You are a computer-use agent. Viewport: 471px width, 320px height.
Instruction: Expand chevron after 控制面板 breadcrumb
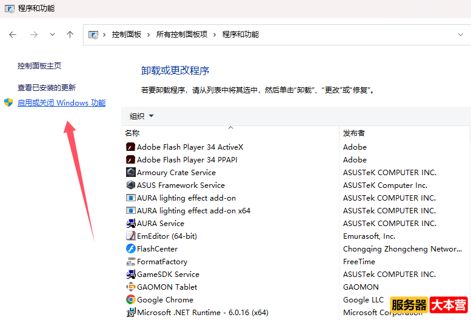pos(149,35)
